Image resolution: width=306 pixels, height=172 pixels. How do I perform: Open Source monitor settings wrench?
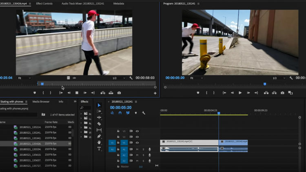(131, 78)
